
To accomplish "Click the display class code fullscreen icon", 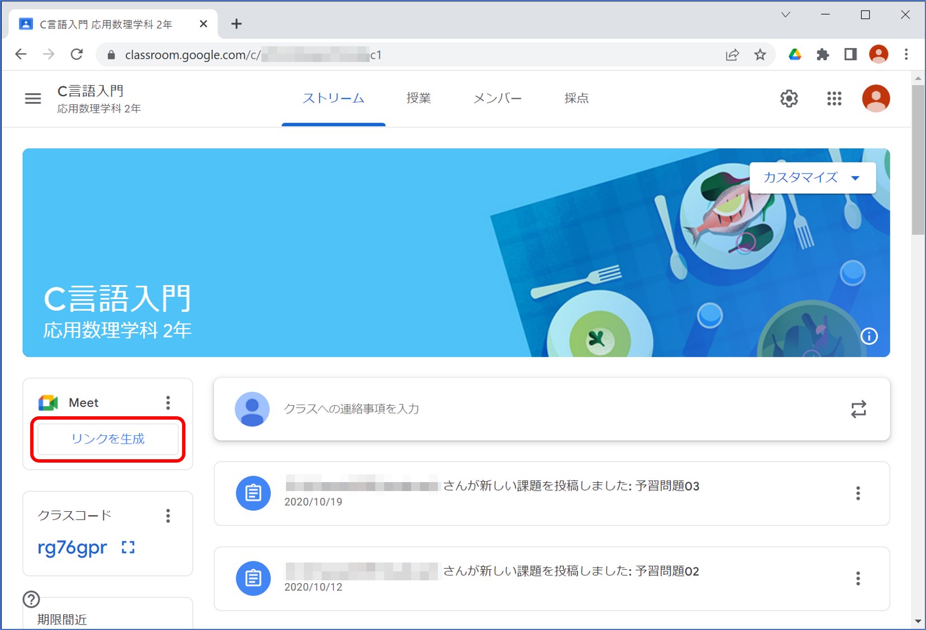I will tap(128, 547).
